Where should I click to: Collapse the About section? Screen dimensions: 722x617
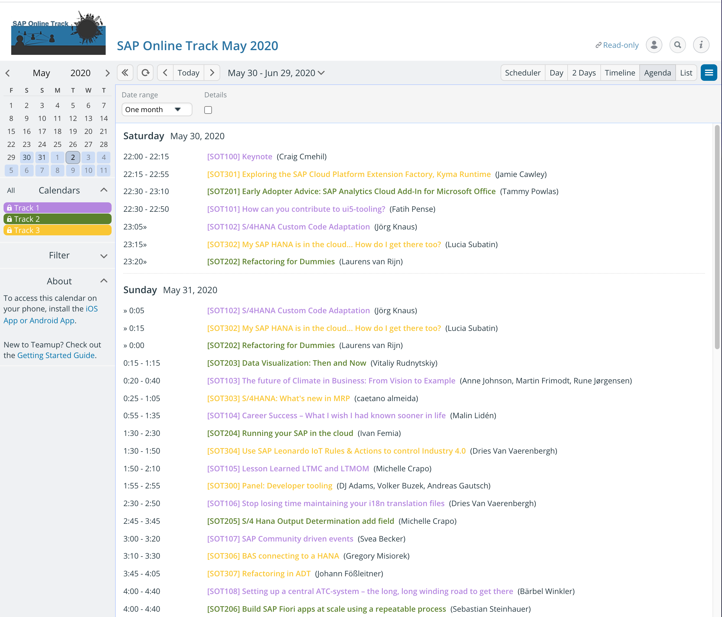click(x=104, y=281)
